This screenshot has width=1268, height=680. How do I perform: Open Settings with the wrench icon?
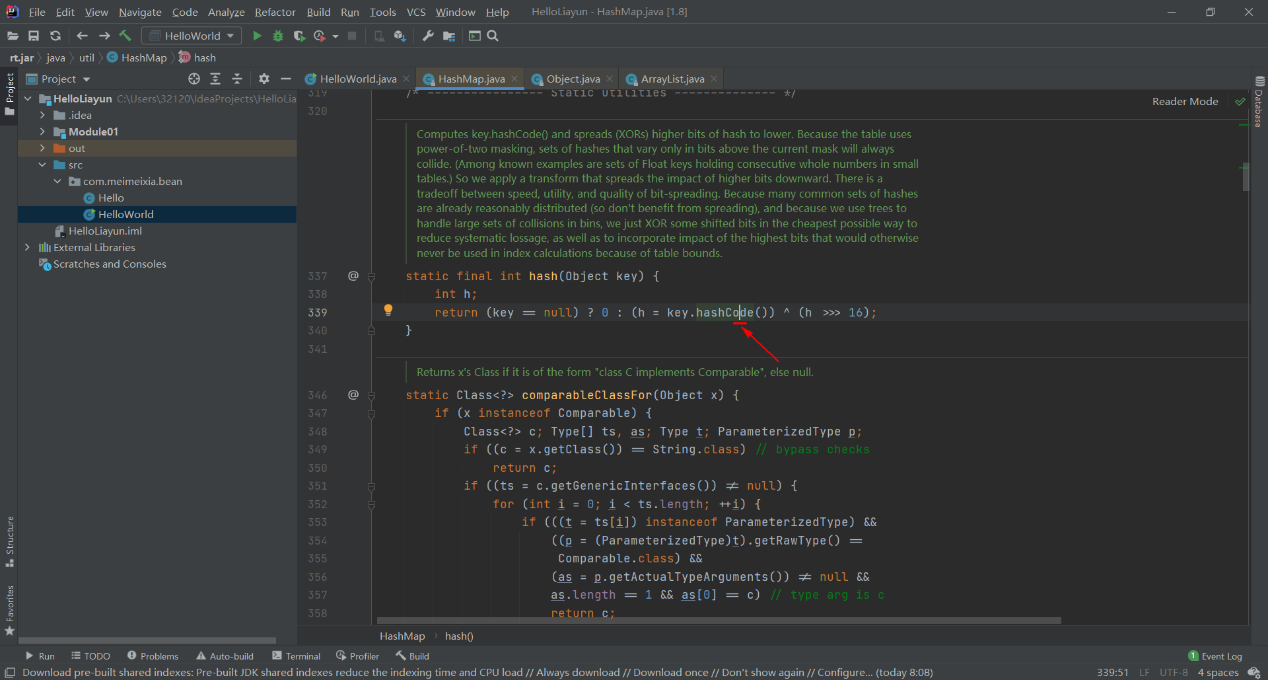[x=428, y=36]
